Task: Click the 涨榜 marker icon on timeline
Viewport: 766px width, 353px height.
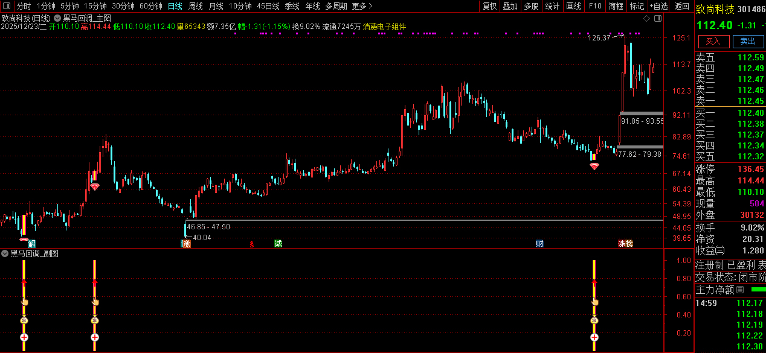Action: [x=625, y=244]
